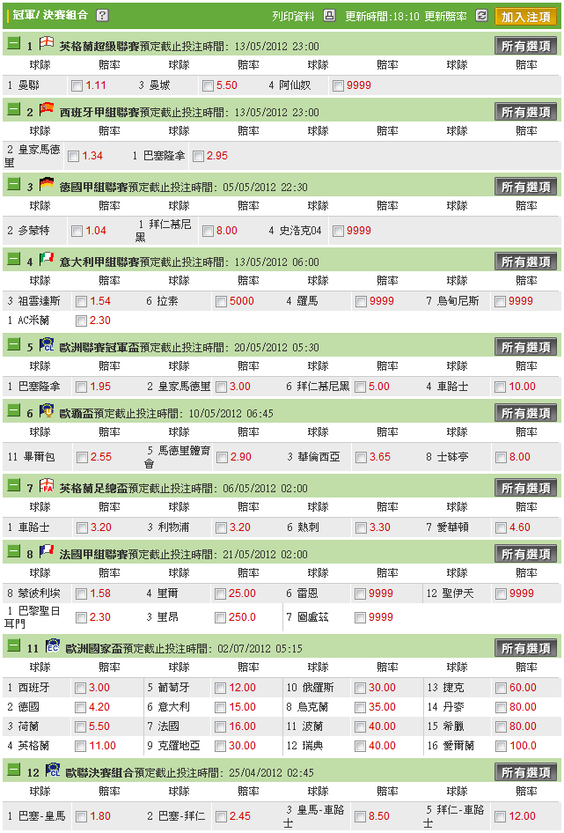Tick the 曼聯 1.11 checkbox
Viewport: 564px width, 833px height.
(x=77, y=85)
